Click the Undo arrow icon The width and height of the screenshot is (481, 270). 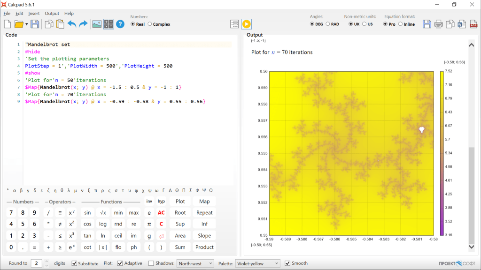click(x=72, y=24)
